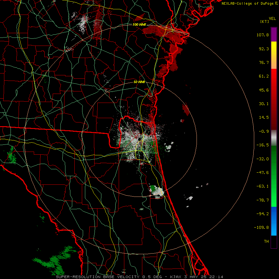Click the -16.5 velocity scale value
279x279 pixels.
pos(263,145)
